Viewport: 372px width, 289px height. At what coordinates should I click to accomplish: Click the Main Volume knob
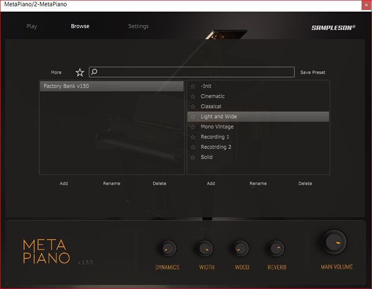pos(334,242)
